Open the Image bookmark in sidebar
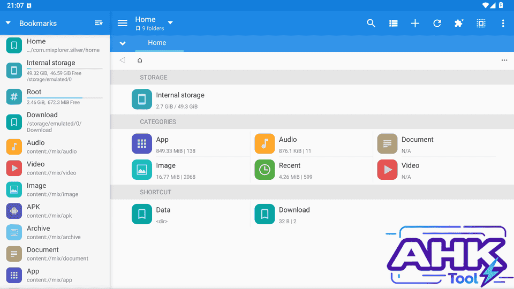 point(55,189)
